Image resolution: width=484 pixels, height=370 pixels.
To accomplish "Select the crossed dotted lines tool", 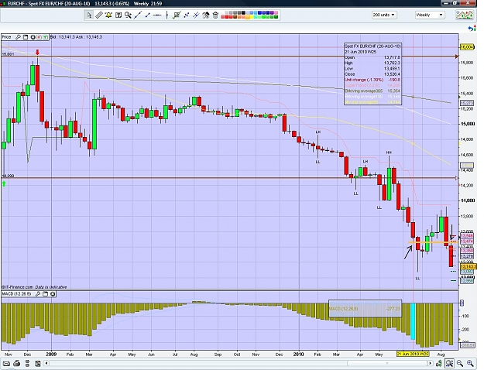I will click(x=187, y=15).
